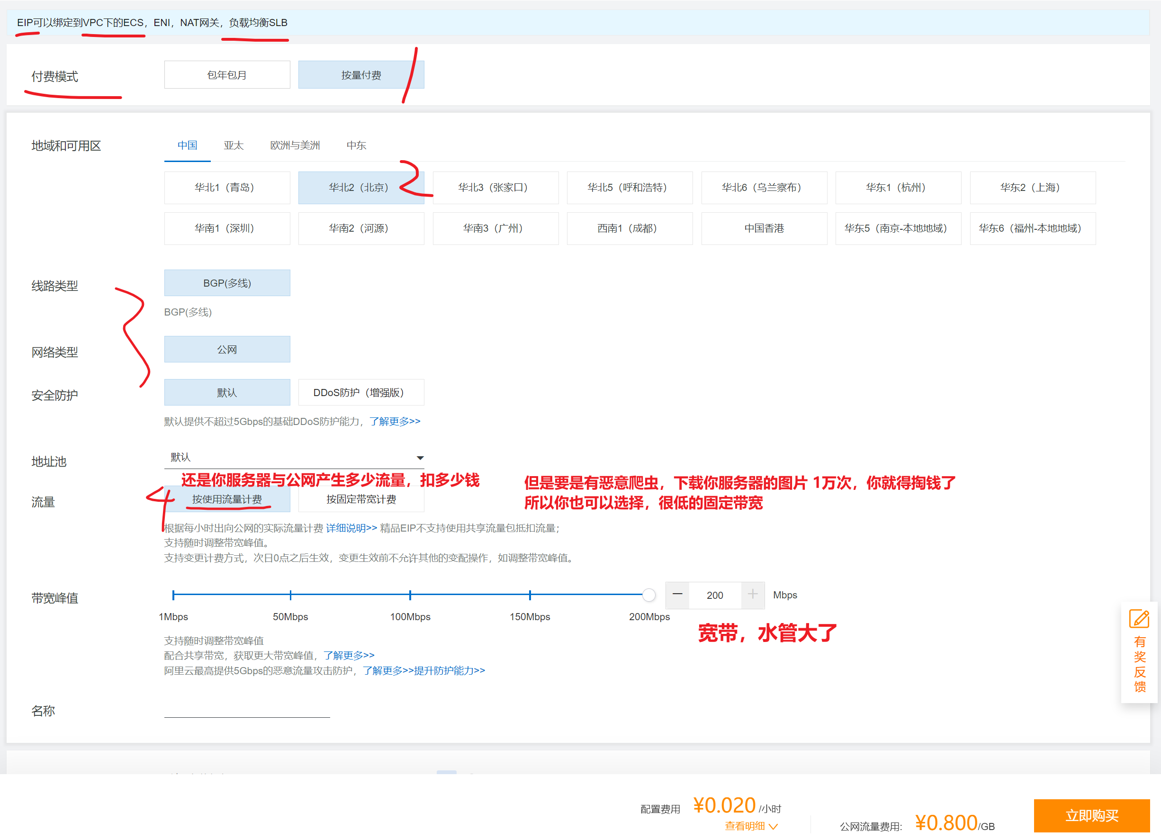This screenshot has width=1161, height=840.
Task: Select 包年包月 payment mode
Action: pos(227,75)
